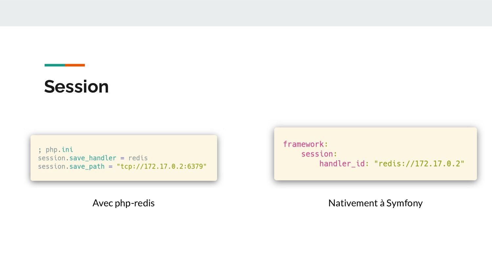The width and height of the screenshot is (492, 276).
Task: Select the teal accent bar above the title
Action: (54, 65)
